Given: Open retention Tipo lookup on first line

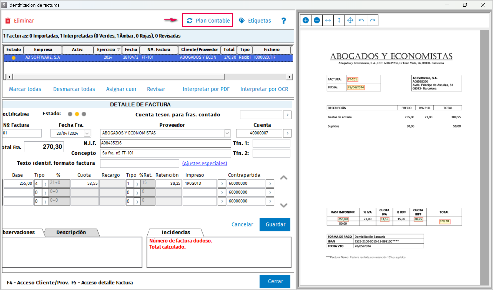Looking at the screenshot, I should pyautogui.click(x=137, y=184).
